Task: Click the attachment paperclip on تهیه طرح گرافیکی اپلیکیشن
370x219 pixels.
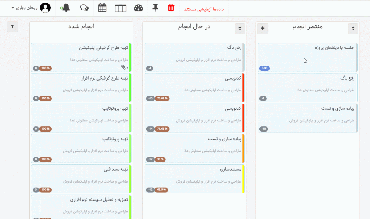Action: pos(124,68)
